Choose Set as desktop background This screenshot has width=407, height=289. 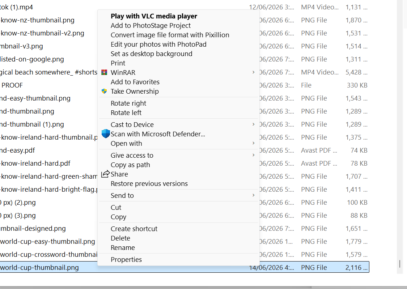152,54
